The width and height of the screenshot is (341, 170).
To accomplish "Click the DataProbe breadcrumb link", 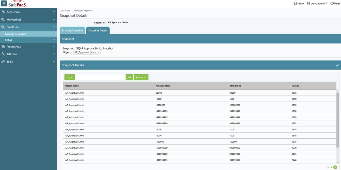I will coord(65,10).
